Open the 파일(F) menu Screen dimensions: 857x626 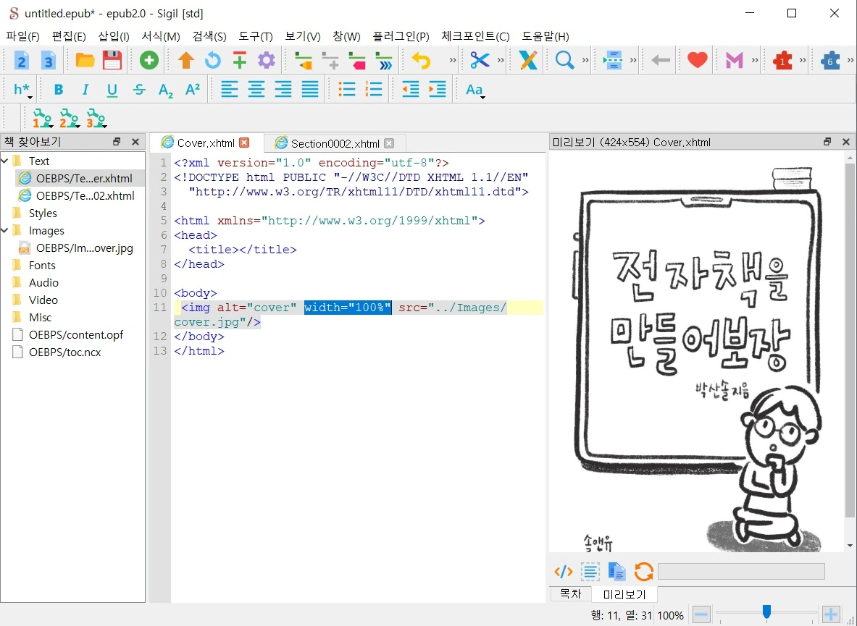(23, 37)
